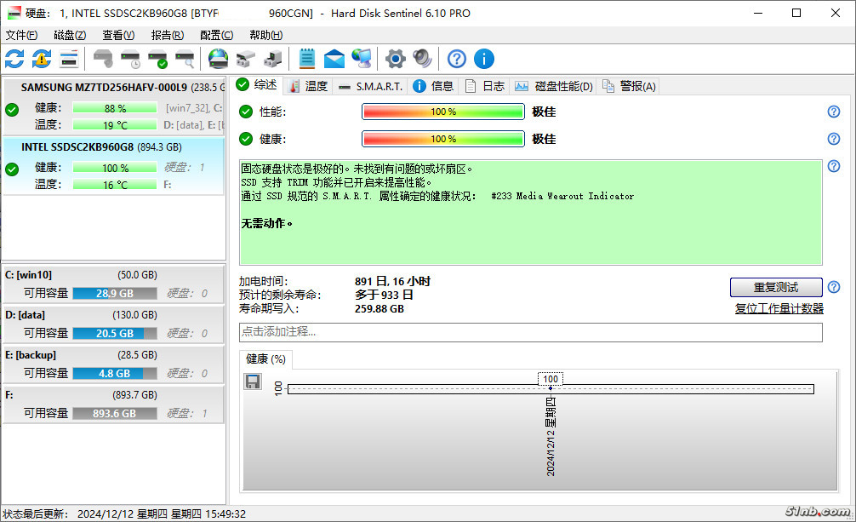Viewport: 856px width, 522px height.
Task: Switch to the S.M.A.R.T. tab
Action: (371, 86)
